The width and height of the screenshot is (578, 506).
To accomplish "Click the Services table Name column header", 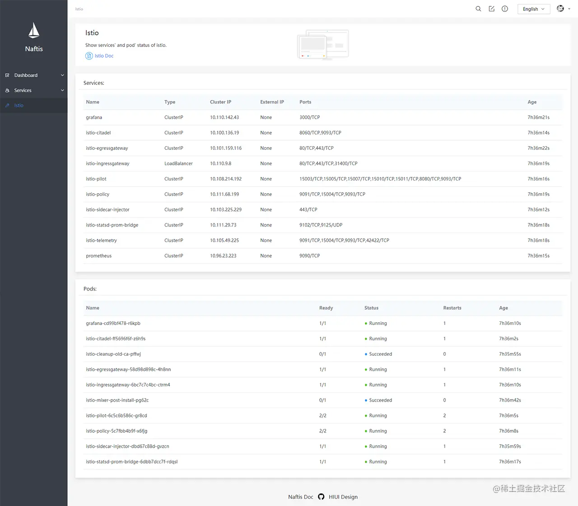I will (93, 102).
